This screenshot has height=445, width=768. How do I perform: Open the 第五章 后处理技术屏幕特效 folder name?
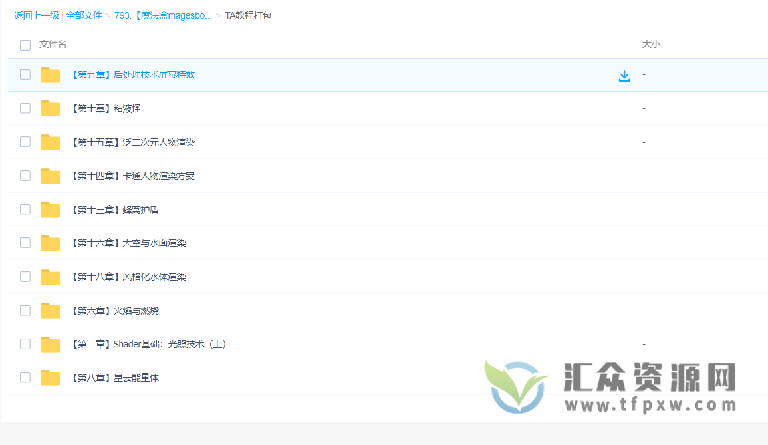coord(132,74)
